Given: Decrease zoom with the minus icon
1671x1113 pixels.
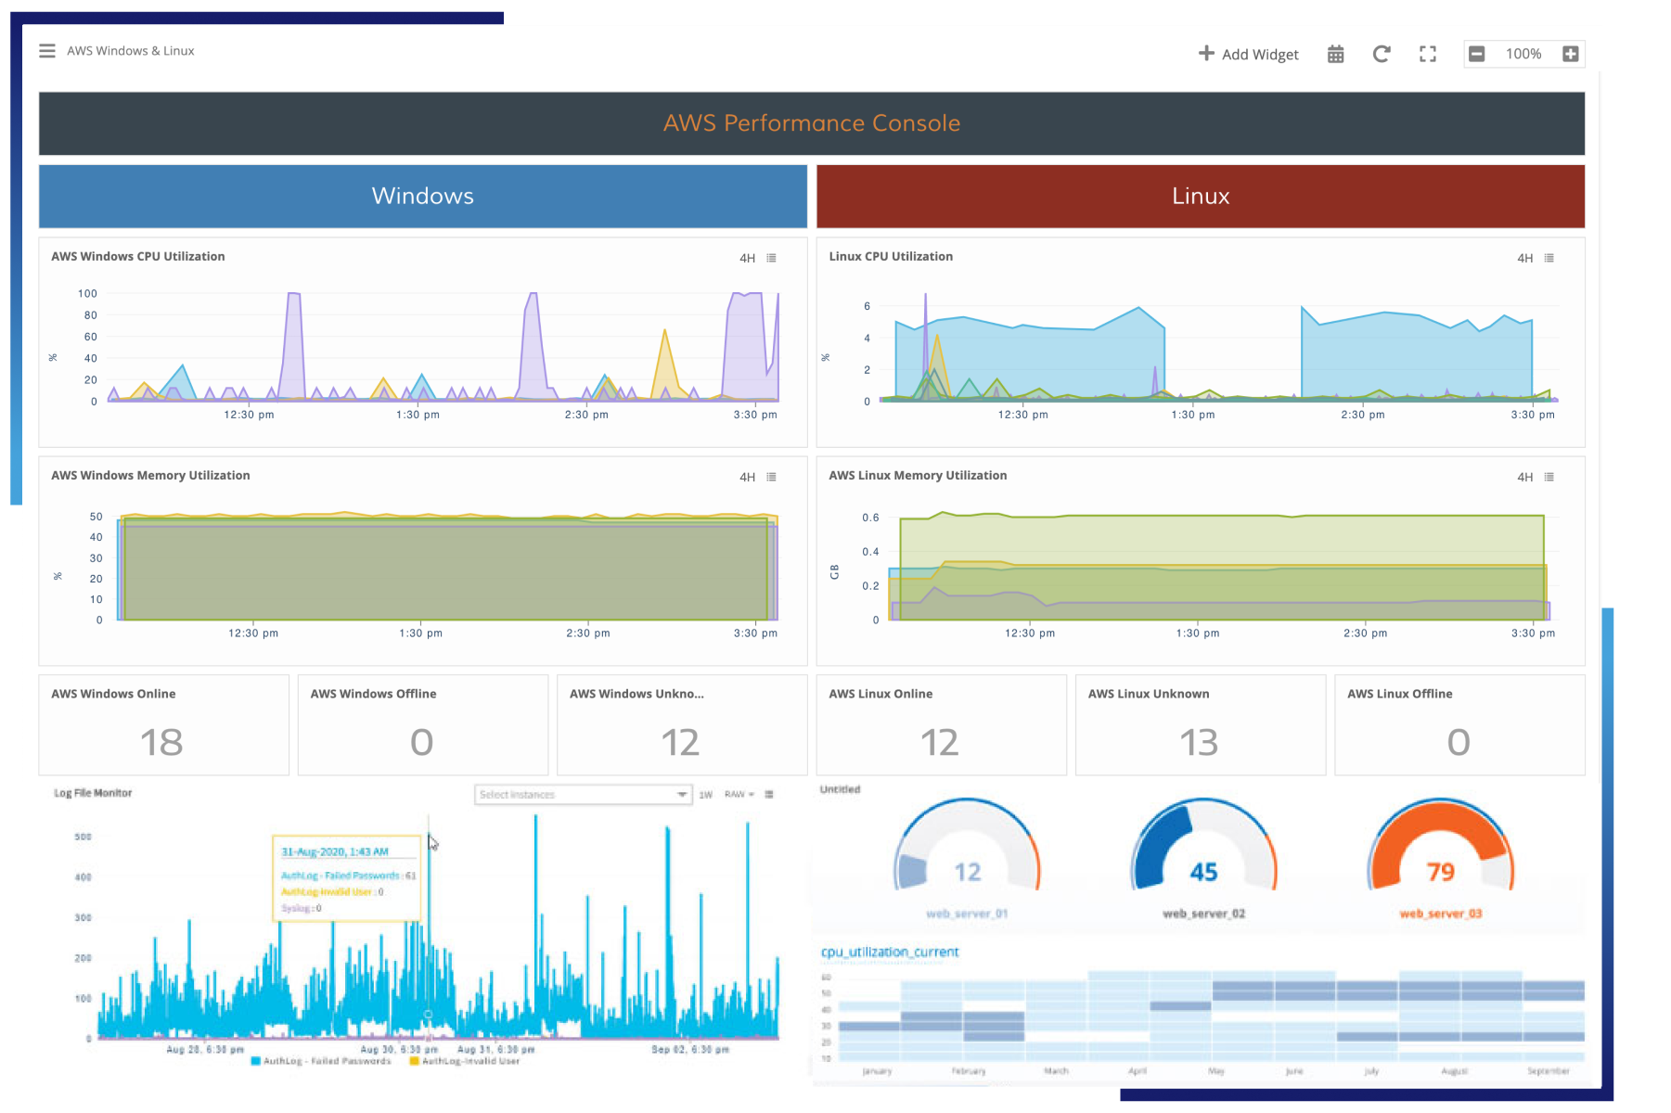Looking at the screenshot, I should pyautogui.click(x=1477, y=54).
